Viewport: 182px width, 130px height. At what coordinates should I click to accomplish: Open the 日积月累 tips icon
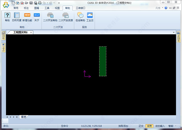pos(17,15)
